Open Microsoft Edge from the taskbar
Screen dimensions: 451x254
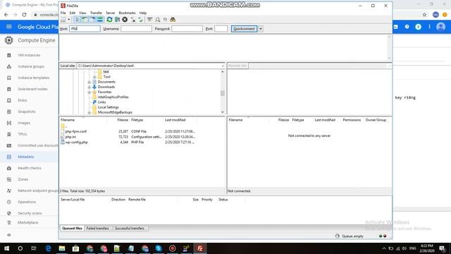[x=48, y=248]
